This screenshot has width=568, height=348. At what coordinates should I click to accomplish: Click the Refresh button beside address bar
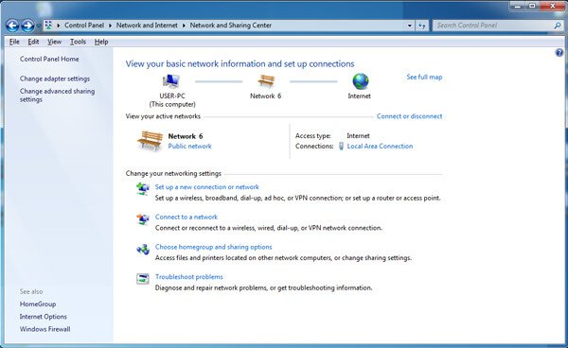[x=421, y=26]
